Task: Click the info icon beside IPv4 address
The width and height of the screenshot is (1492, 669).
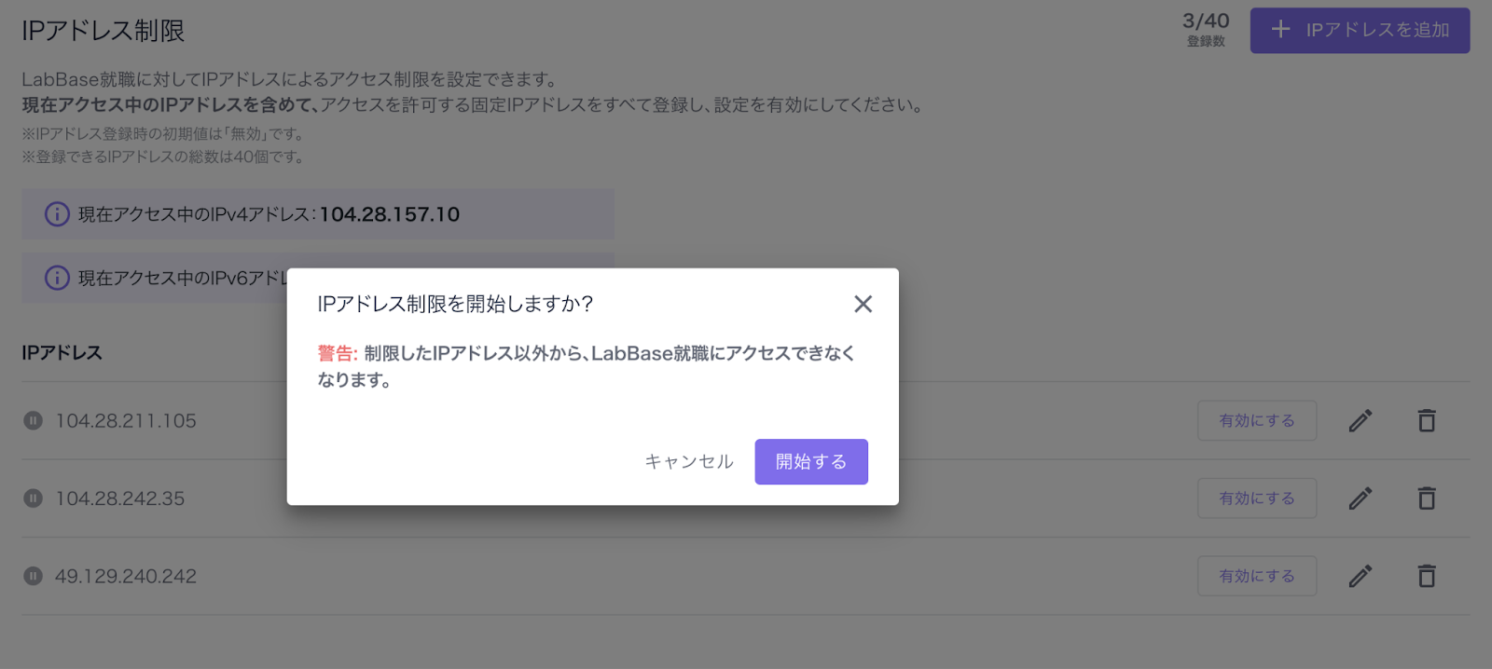Action: pyautogui.click(x=57, y=214)
